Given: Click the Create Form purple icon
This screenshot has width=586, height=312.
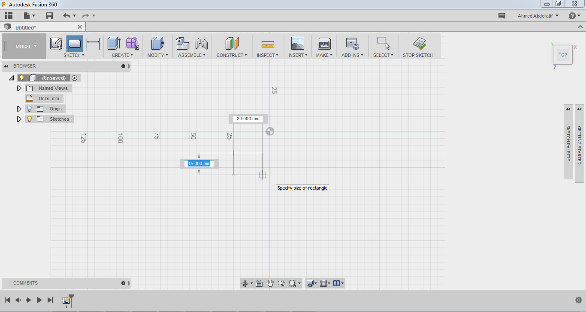Looking at the screenshot, I should pyautogui.click(x=132, y=43).
